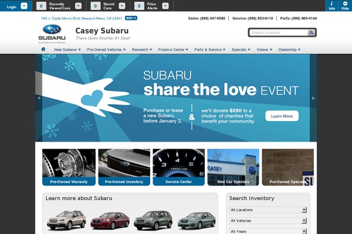Click the dealership address link
This screenshot has height=234, width=352.
[82, 18]
